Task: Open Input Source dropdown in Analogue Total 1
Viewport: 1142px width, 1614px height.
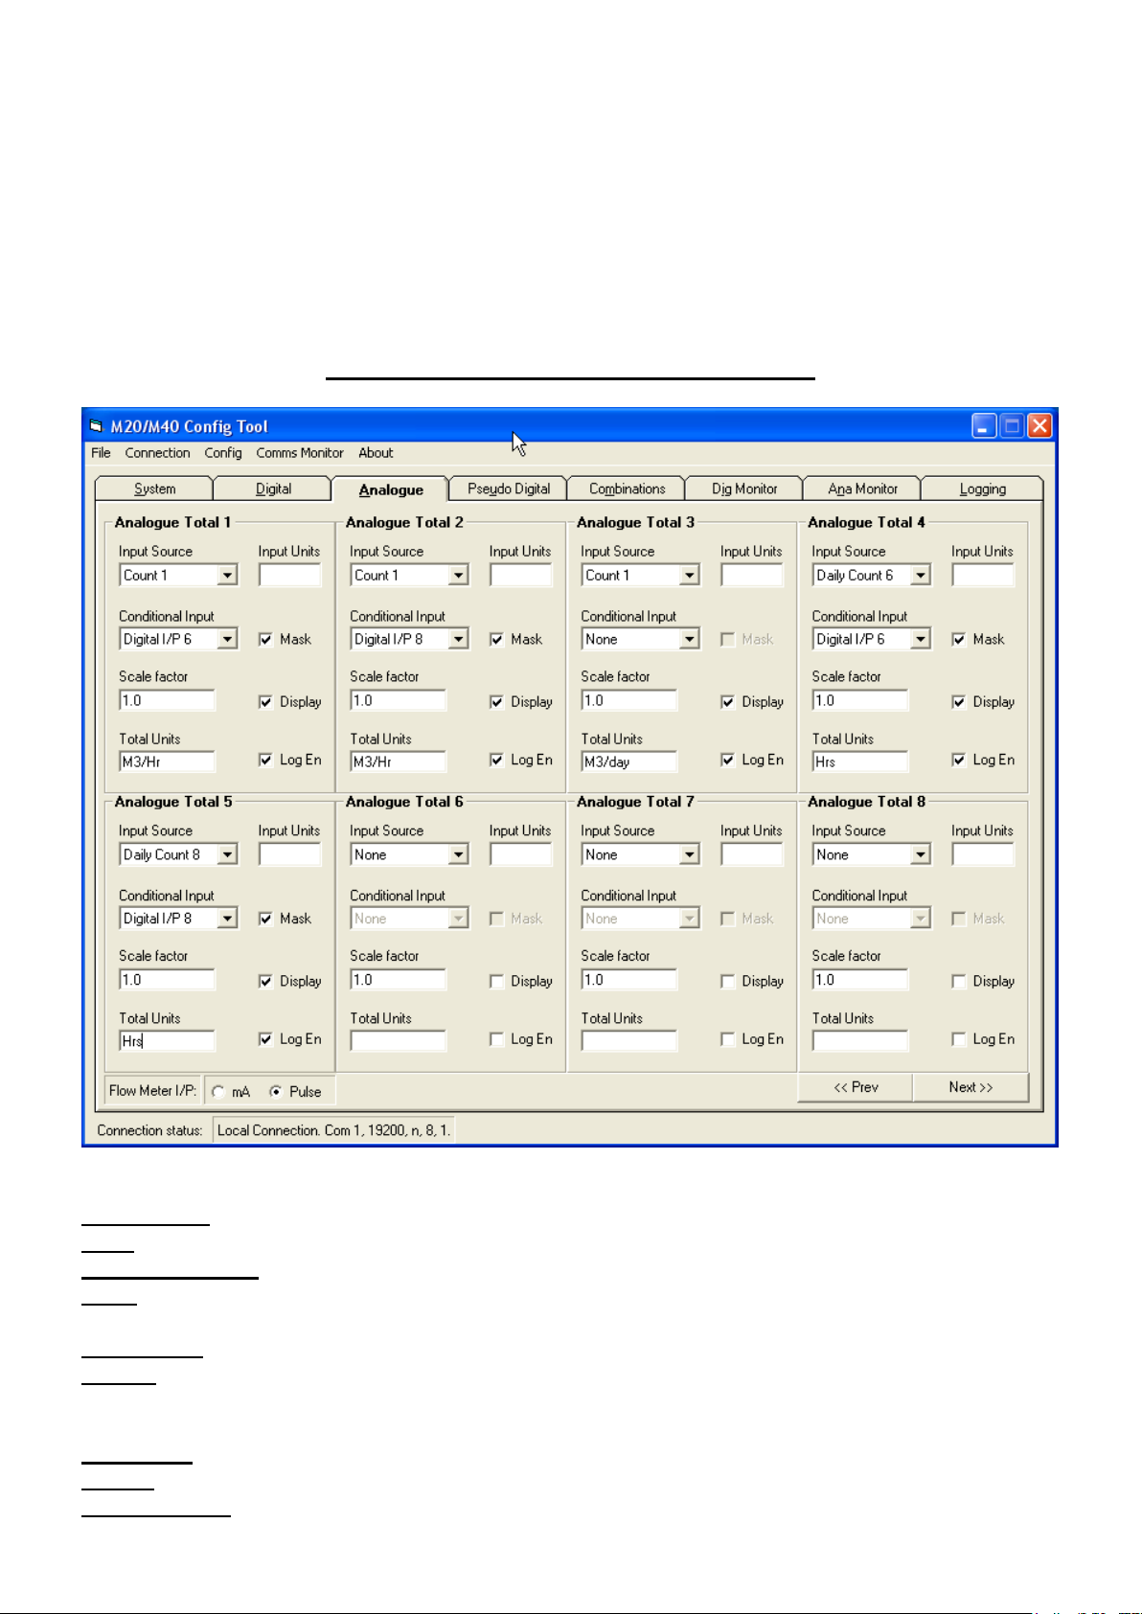Action: point(227,576)
